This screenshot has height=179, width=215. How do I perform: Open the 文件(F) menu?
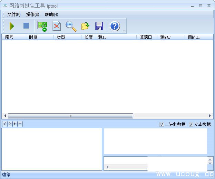pos(14,14)
